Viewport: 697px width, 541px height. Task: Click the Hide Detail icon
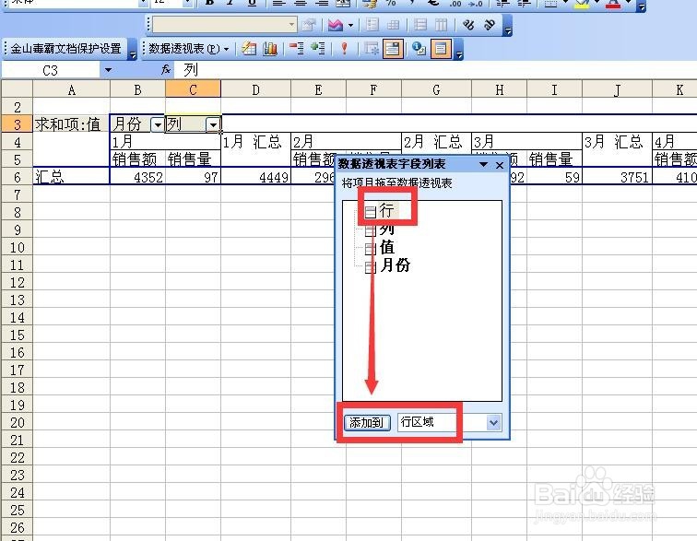coord(296,49)
